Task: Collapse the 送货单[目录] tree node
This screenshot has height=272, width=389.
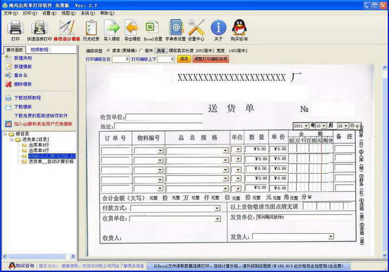Action: click(x=12, y=139)
